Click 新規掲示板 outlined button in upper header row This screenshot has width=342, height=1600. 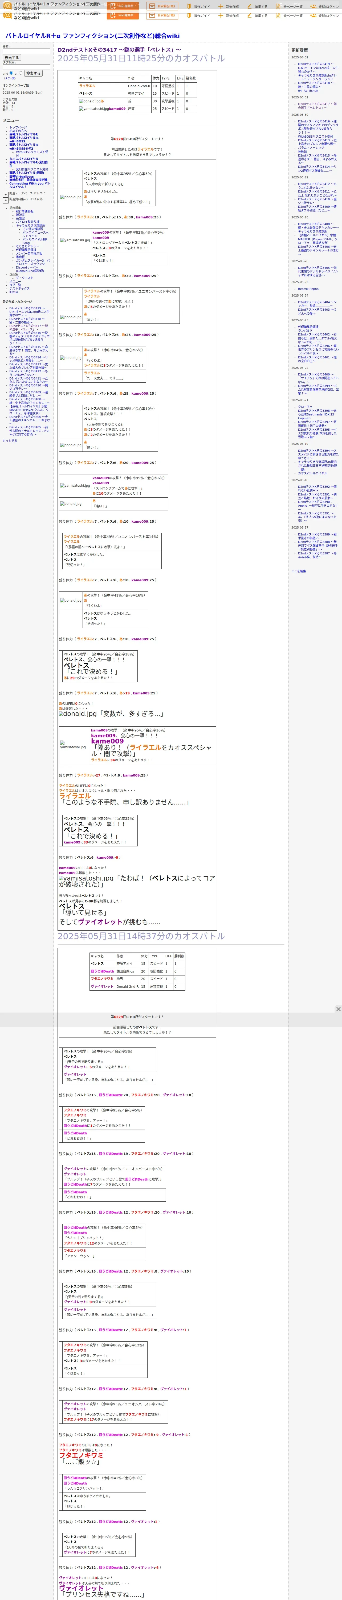pyautogui.click(x=162, y=6)
